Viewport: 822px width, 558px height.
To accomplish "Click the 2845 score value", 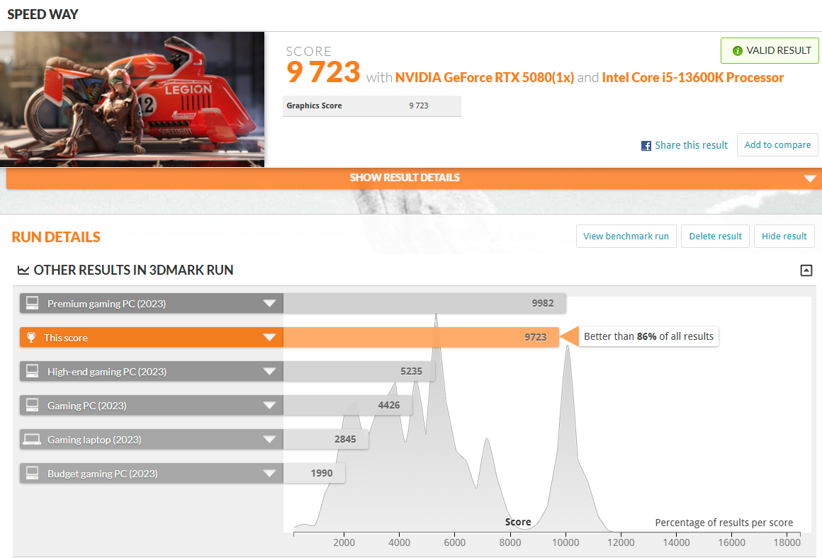I will coord(345,440).
